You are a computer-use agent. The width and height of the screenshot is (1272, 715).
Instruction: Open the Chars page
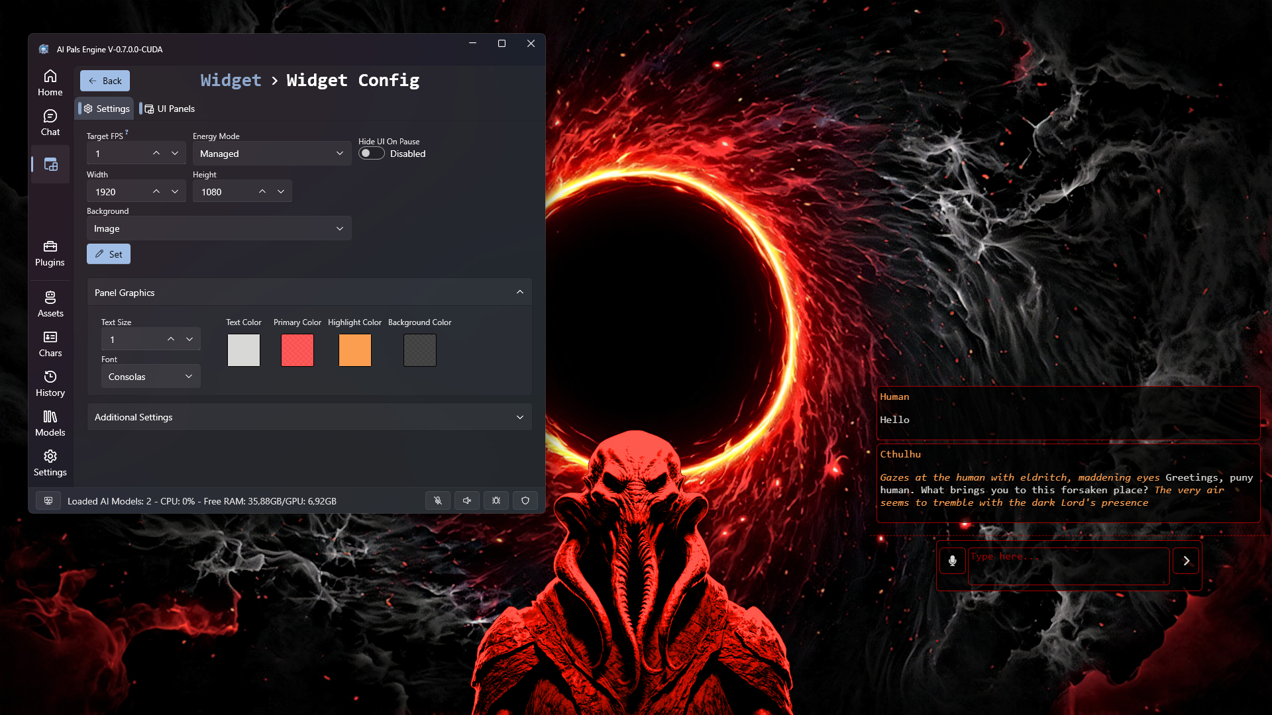50,344
